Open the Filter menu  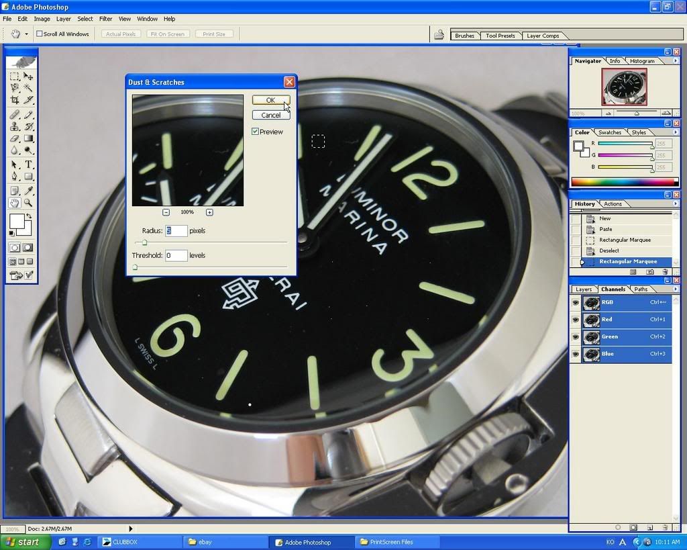pos(105,19)
